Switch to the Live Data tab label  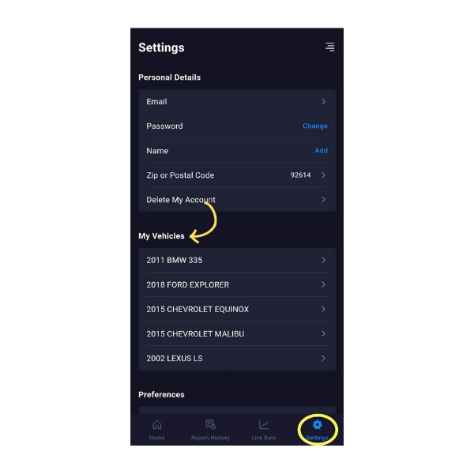(264, 438)
